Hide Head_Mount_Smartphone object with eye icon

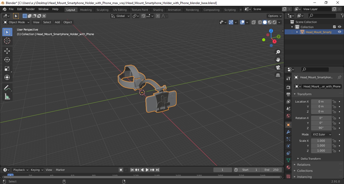pyautogui.click(x=339, y=32)
